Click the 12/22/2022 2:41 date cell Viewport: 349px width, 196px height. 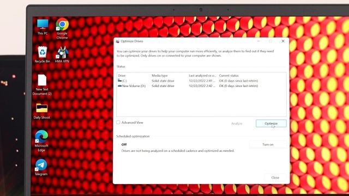point(202,81)
